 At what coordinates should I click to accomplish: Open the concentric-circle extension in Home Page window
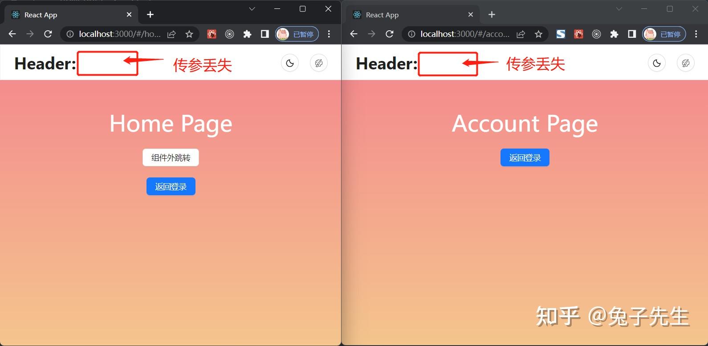click(x=230, y=34)
